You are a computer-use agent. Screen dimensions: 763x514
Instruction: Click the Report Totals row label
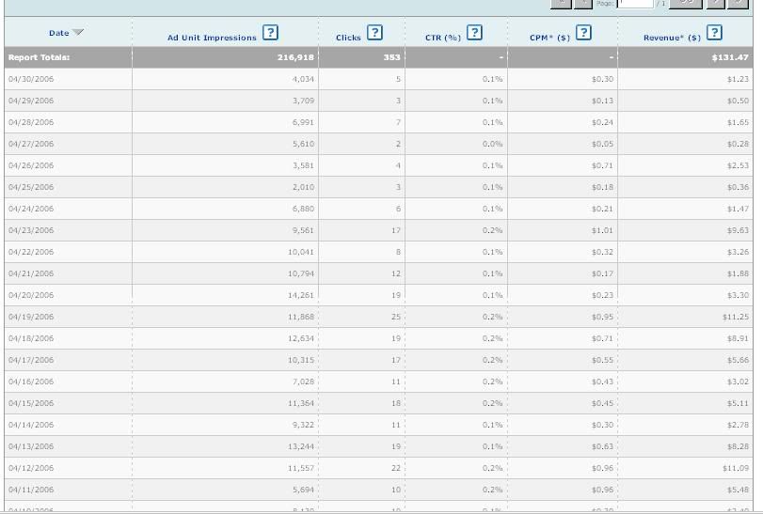[x=39, y=57]
